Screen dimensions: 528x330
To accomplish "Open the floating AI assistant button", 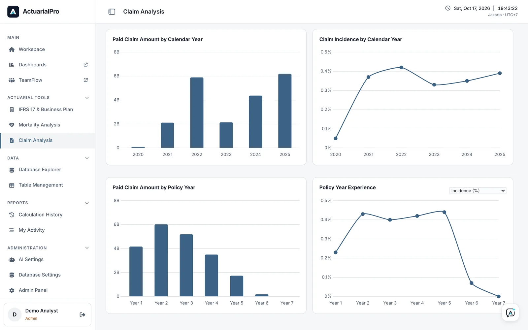I will point(510,313).
